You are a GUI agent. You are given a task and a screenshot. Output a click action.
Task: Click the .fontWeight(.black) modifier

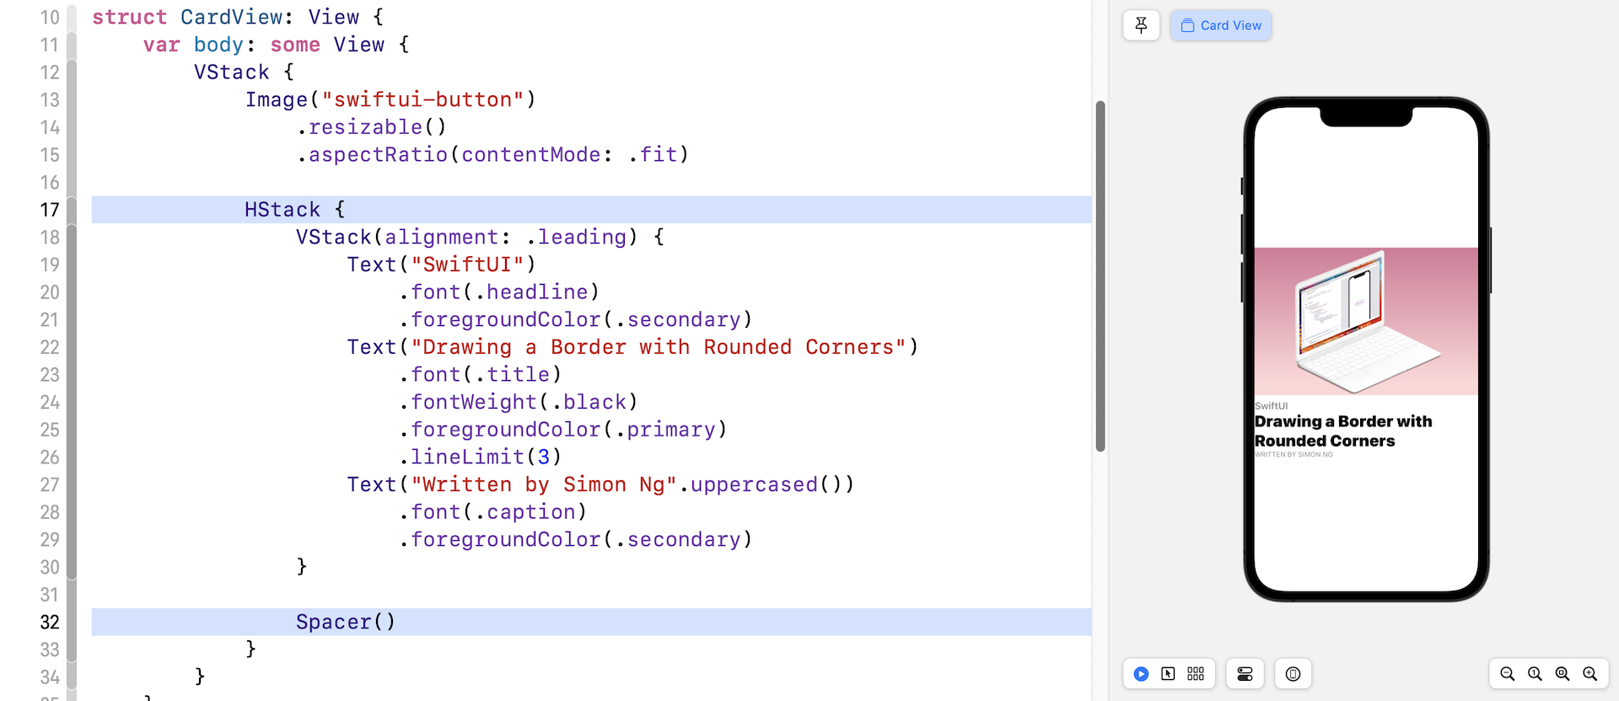pyautogui.click(x=518, y=403)
